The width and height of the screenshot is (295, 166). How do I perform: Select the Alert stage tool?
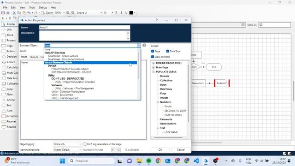coord(7,111)
